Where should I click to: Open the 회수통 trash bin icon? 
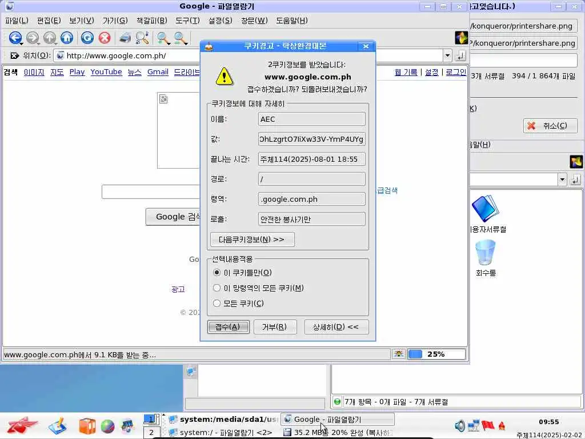486,253
